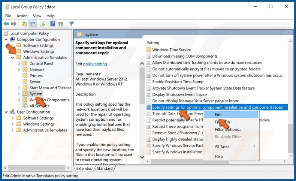The width and height of the screenshot is (296, 181).
Task: Select Windows Settings under Computer Configuration
Action: [x=39, y=51]
